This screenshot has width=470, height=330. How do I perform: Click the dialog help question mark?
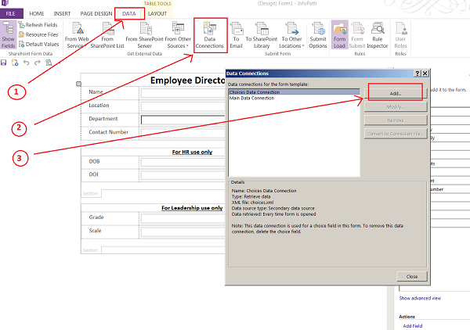418,74
